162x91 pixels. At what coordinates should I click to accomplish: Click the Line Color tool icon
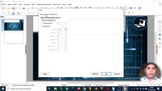pyautogui.click(x=13, y=13)
